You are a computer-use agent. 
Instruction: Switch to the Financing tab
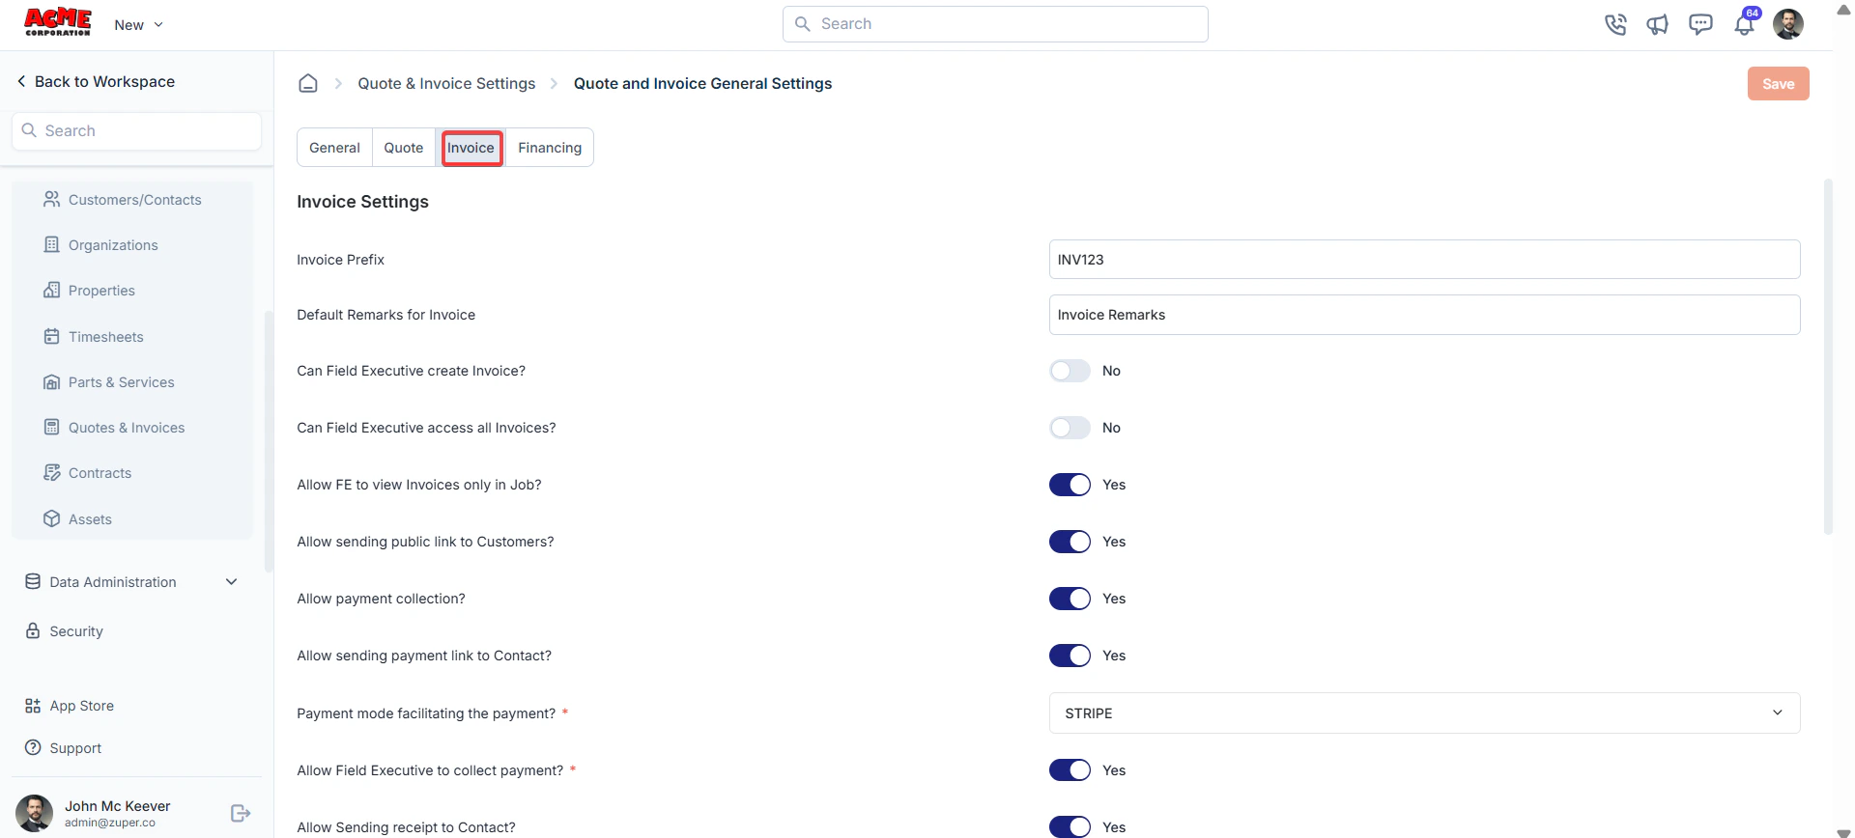coord(550,148)
